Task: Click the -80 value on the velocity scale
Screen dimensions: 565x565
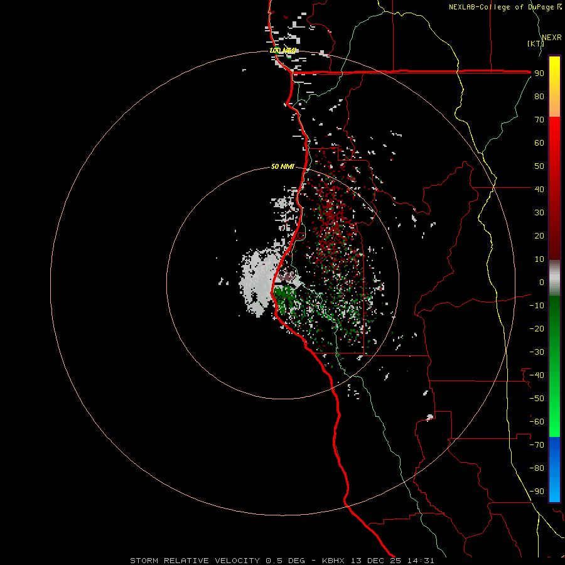Action: [537, 468]
